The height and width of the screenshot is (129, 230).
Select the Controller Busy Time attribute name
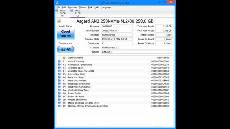pos(78,90)
